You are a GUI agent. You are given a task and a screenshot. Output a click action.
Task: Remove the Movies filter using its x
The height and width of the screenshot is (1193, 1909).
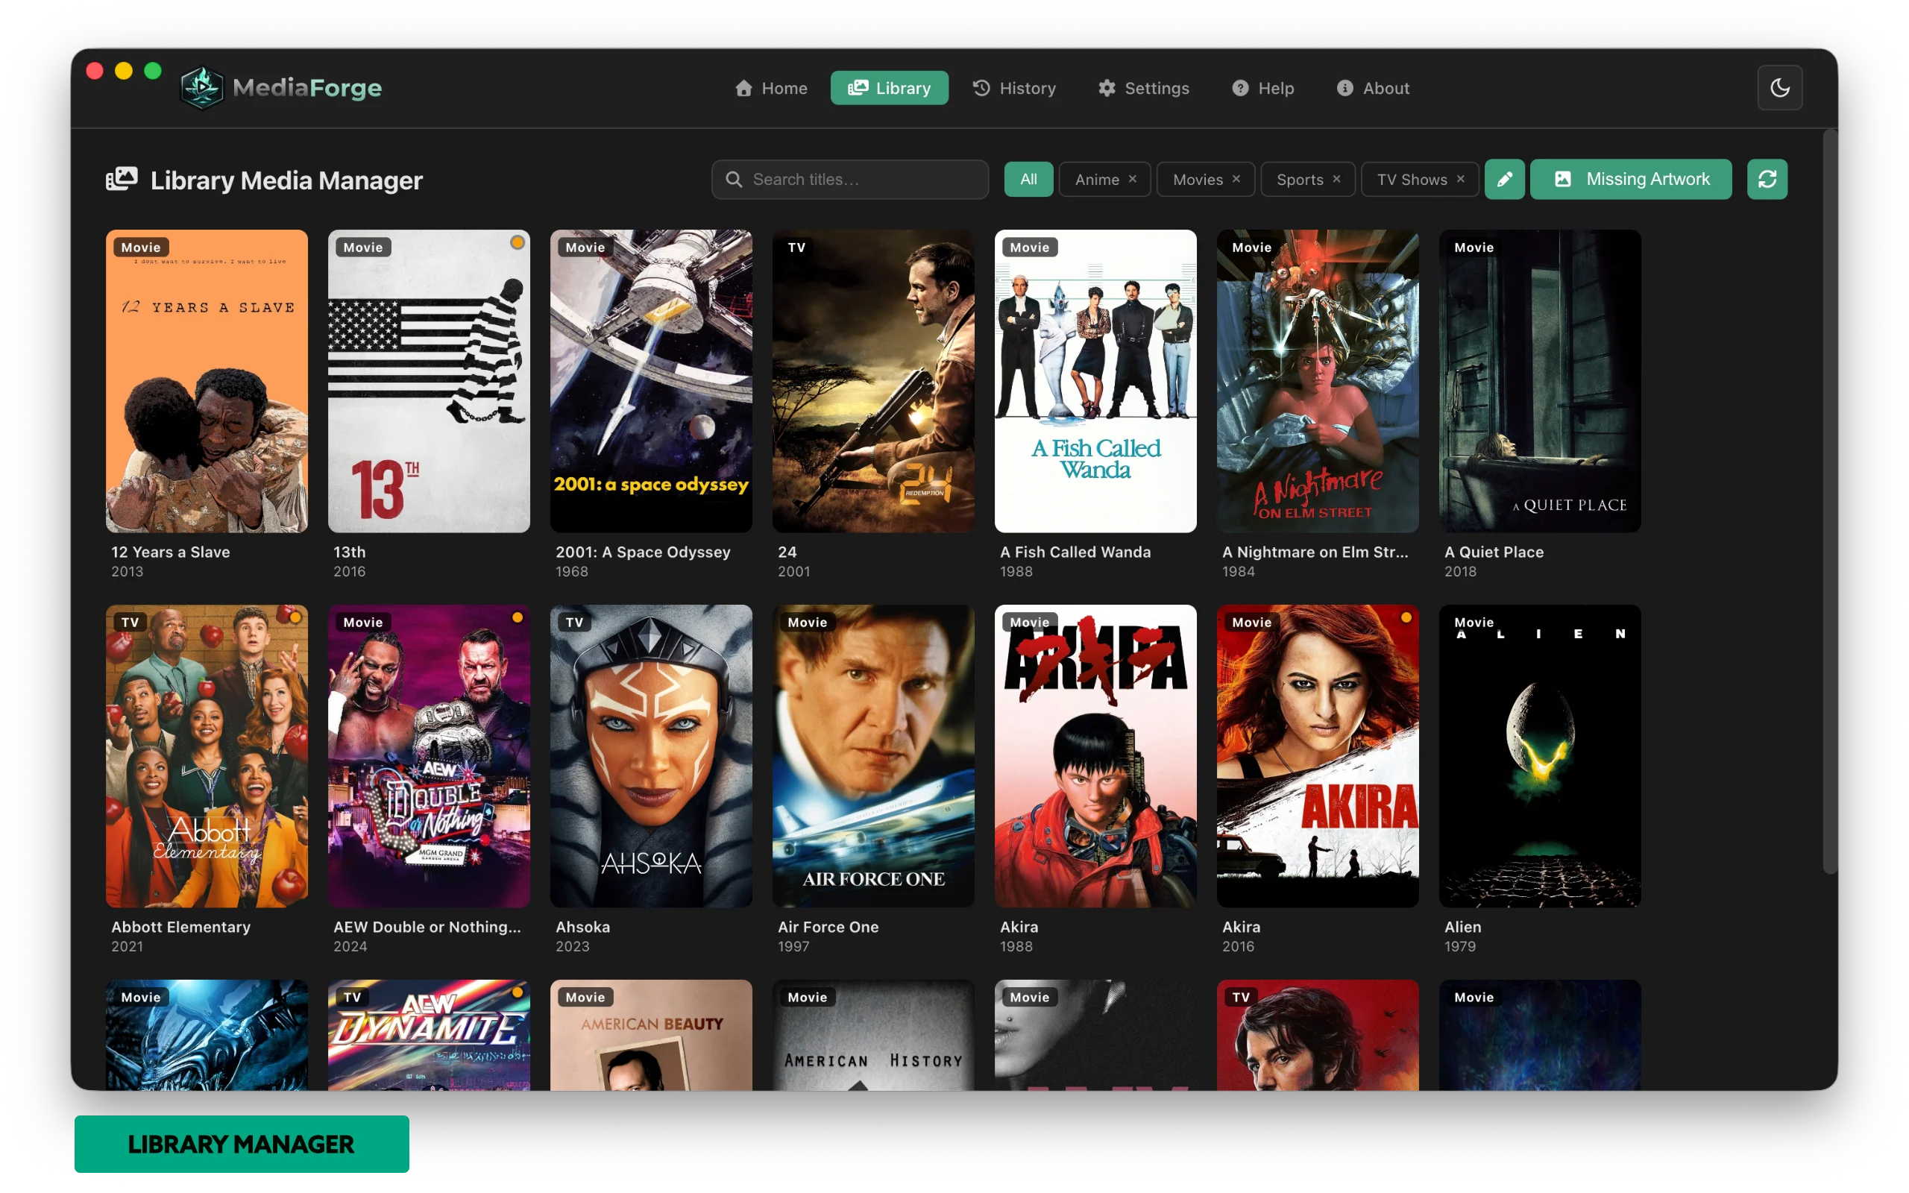click(1236, 179)
